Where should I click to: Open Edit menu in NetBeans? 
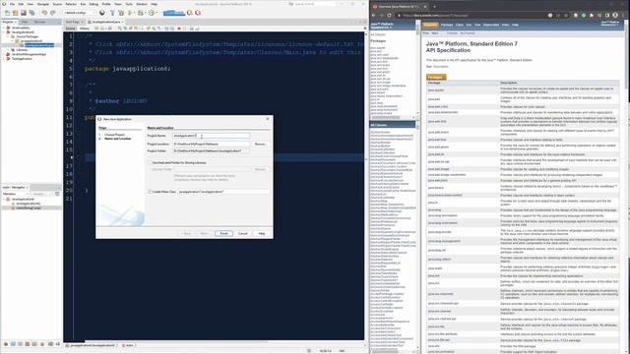point(21,4)
